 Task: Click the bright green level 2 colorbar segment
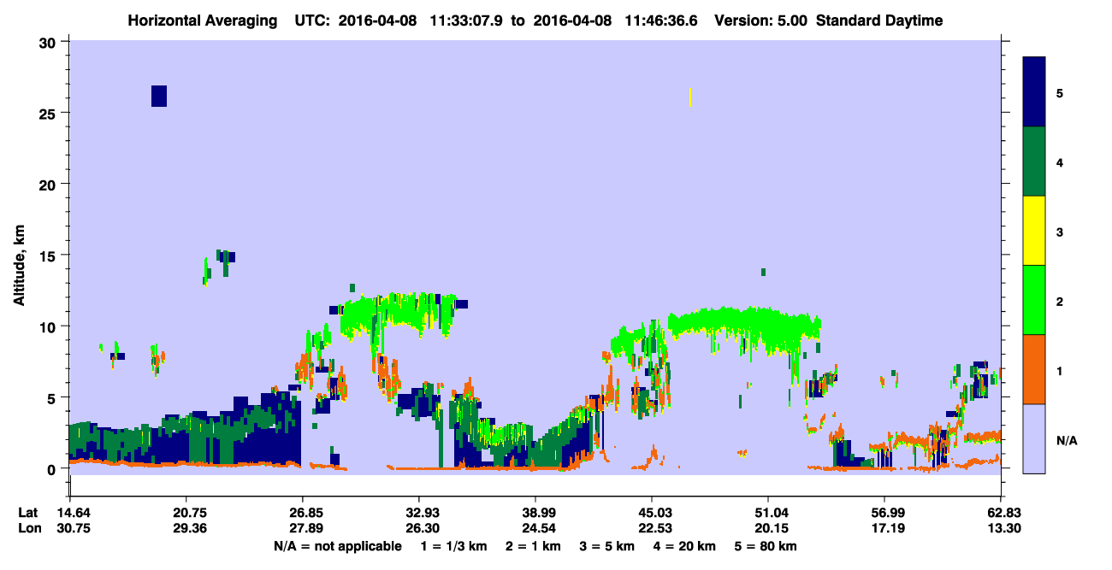point(1034,300)
